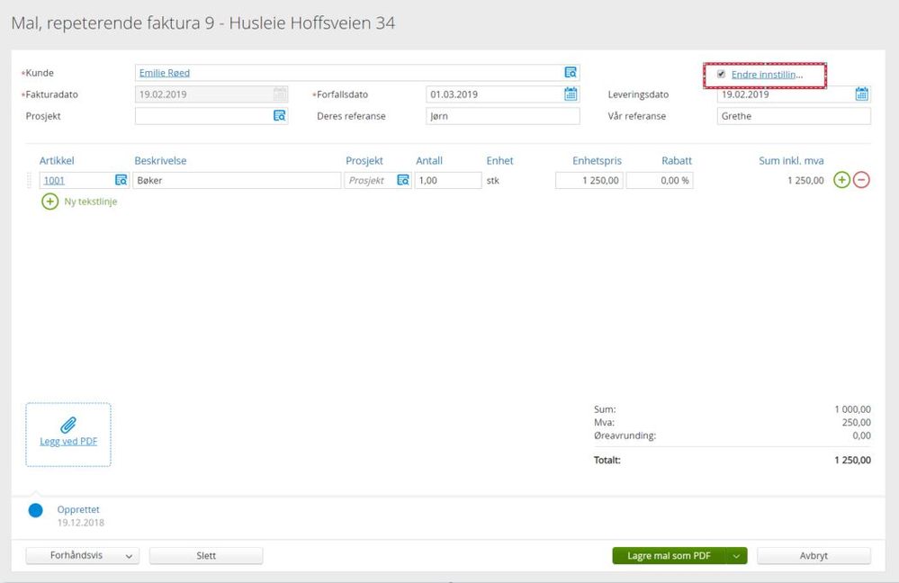
Task: Open calendar icon for Leveringsdato
Action: (x=862, y=94)
